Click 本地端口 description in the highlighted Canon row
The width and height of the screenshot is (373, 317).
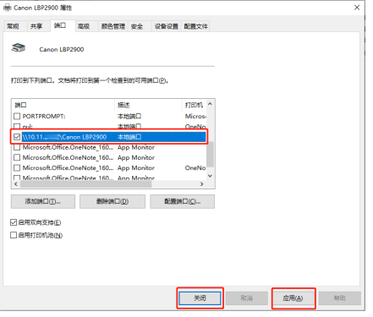129,137
